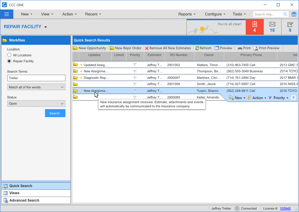Click priority flag in Walters row
This screenshot has height=212, width=299.
135,65
